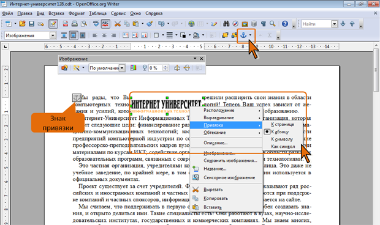Turn page wrap on
The image size is (380, 225).
click(x=73, y=35)
